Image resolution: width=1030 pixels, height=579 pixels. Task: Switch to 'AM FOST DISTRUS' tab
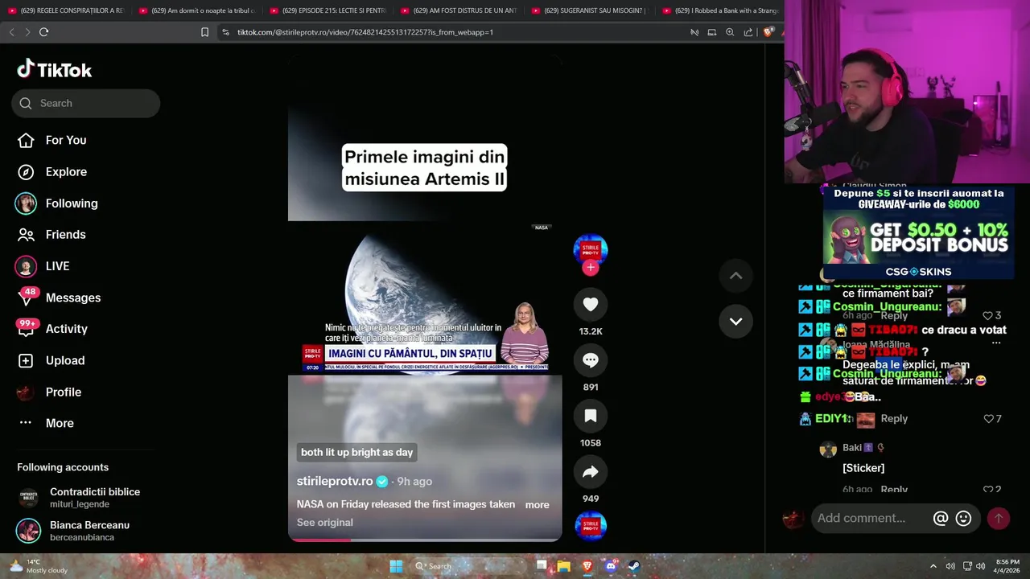point(459,10)
